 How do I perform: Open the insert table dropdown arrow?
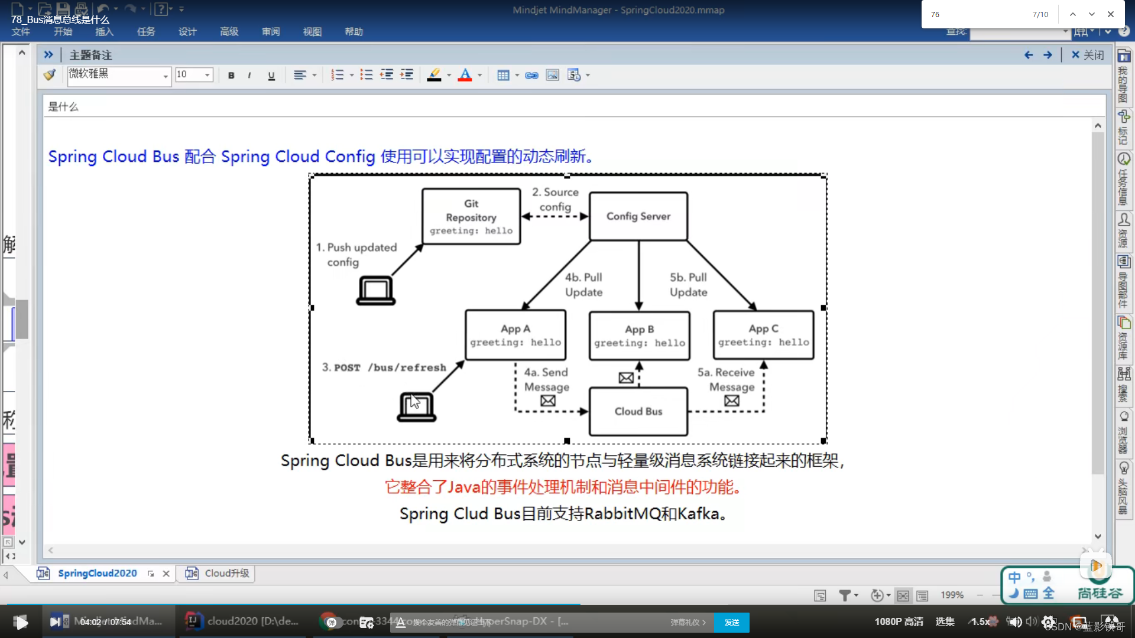pos(517,75)
